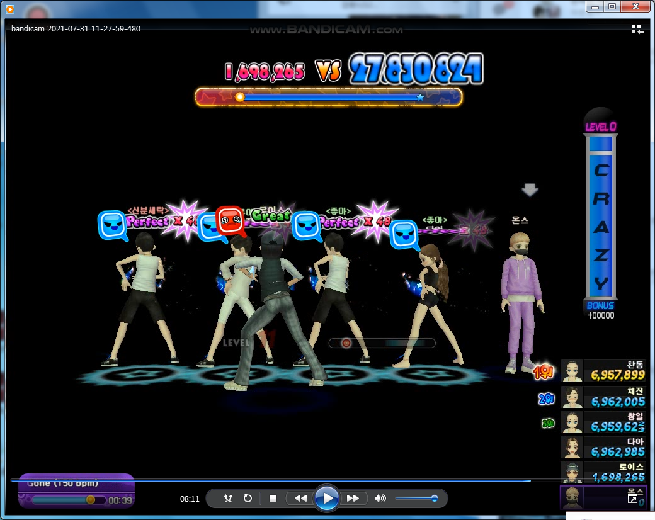Click the 1위 rank badge
Screen dimensions: 655x520
point(543,371)
